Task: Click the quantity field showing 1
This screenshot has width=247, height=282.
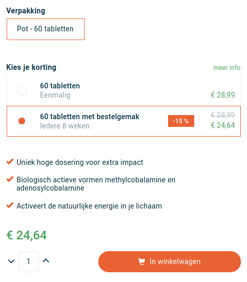Action: 29,262
